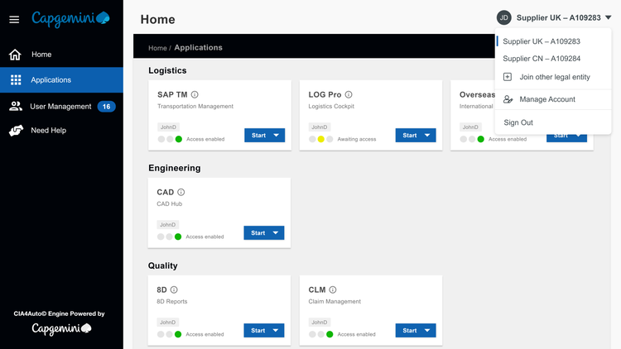Open info icon next to 8D
Screen dimensions: 621x349
tap(174, 289)
